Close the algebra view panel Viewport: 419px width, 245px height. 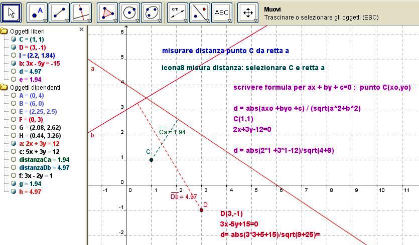pyautogui.click(x=81, y=30)
